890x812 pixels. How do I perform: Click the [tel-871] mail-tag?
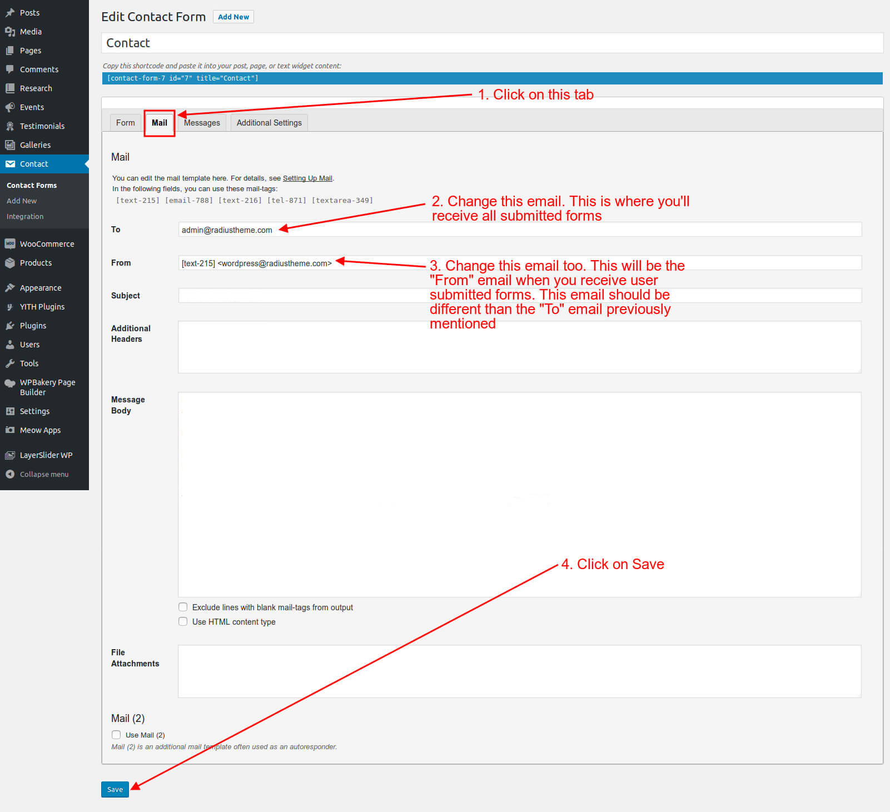point(287,200)
